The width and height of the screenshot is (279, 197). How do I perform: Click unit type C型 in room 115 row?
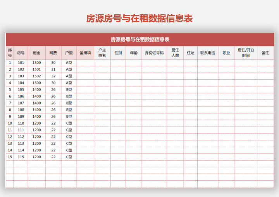[x=69, y=157]
